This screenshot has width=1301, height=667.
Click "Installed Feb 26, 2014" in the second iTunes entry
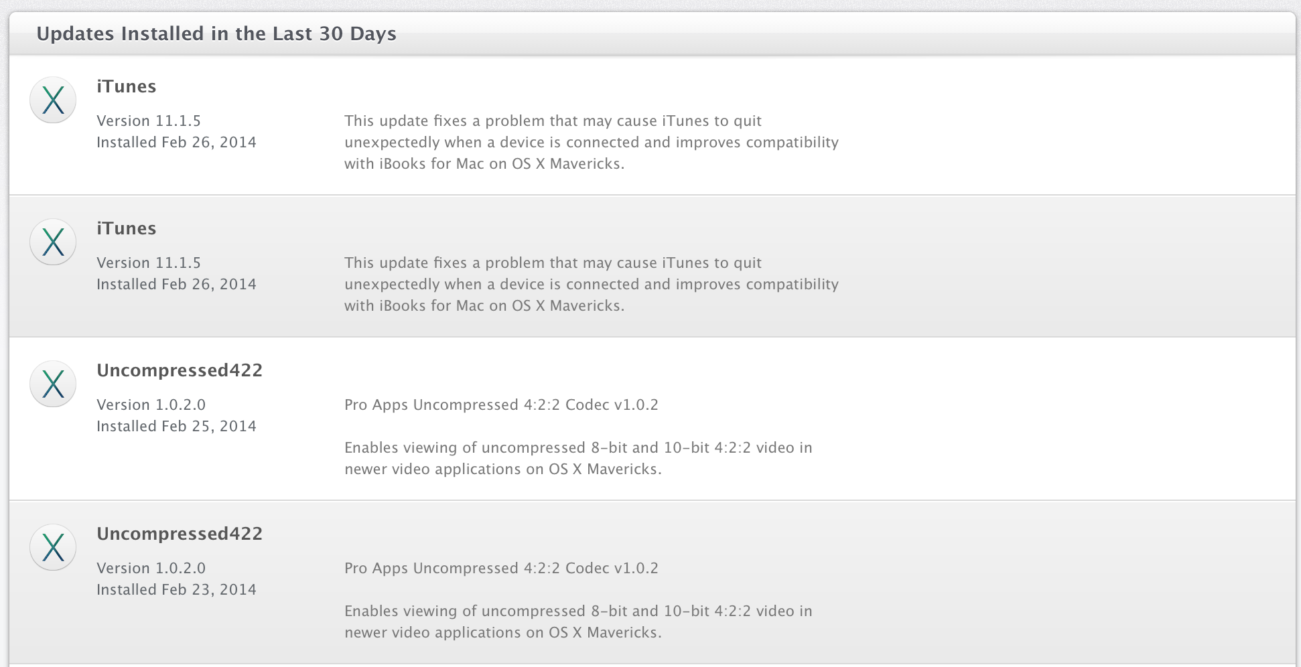pos(177,284)
